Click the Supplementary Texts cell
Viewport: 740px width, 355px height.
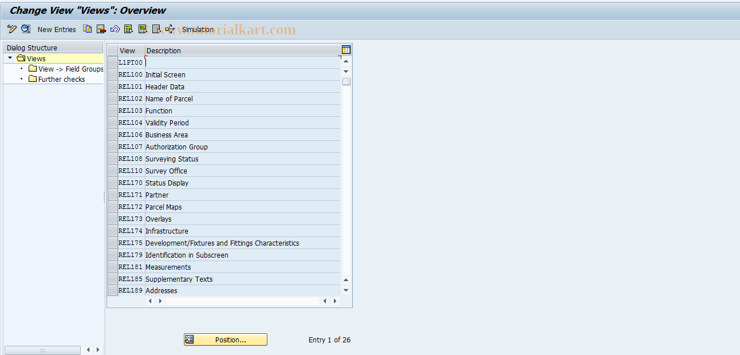(242, 279)
